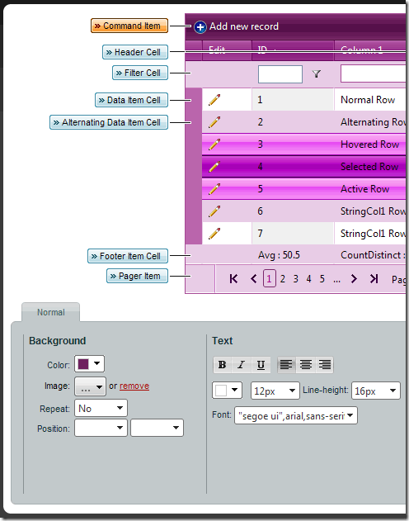Align text to the right
Screen dimensions: 409x521
[324, 365]
